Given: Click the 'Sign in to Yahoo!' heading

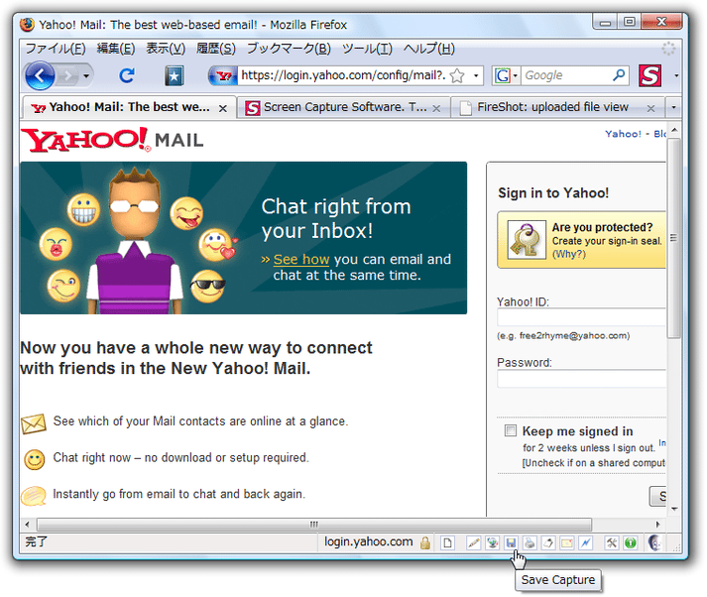Looking at the screenshot, I should coord(553,193).
